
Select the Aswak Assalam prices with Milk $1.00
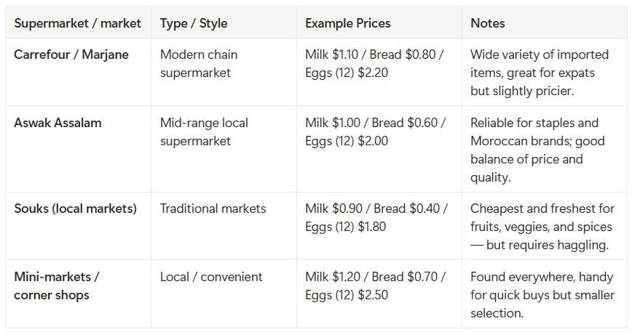coord(376,131)
